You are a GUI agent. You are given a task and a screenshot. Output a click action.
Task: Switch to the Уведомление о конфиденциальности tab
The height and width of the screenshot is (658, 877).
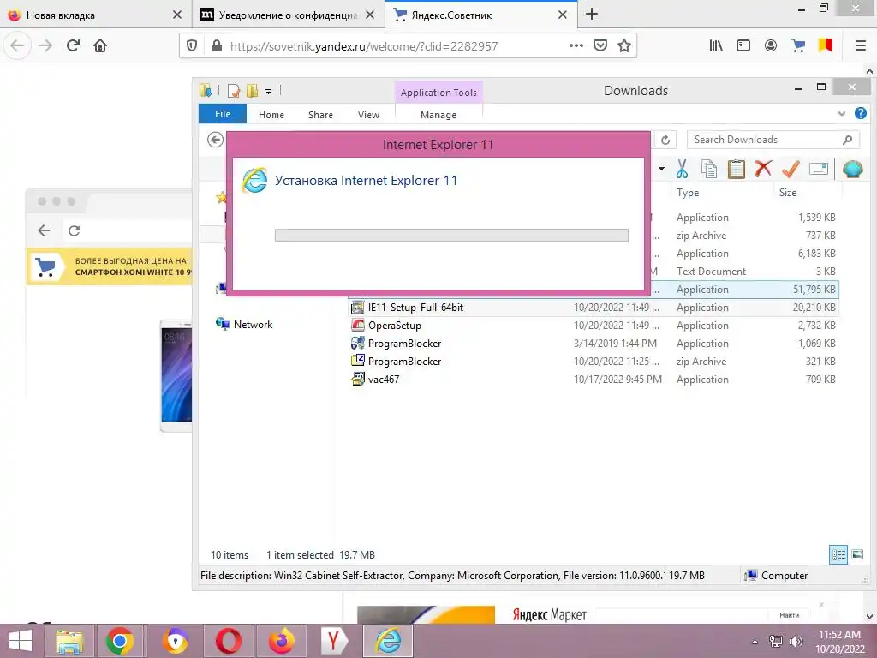[x=288, y=15]
